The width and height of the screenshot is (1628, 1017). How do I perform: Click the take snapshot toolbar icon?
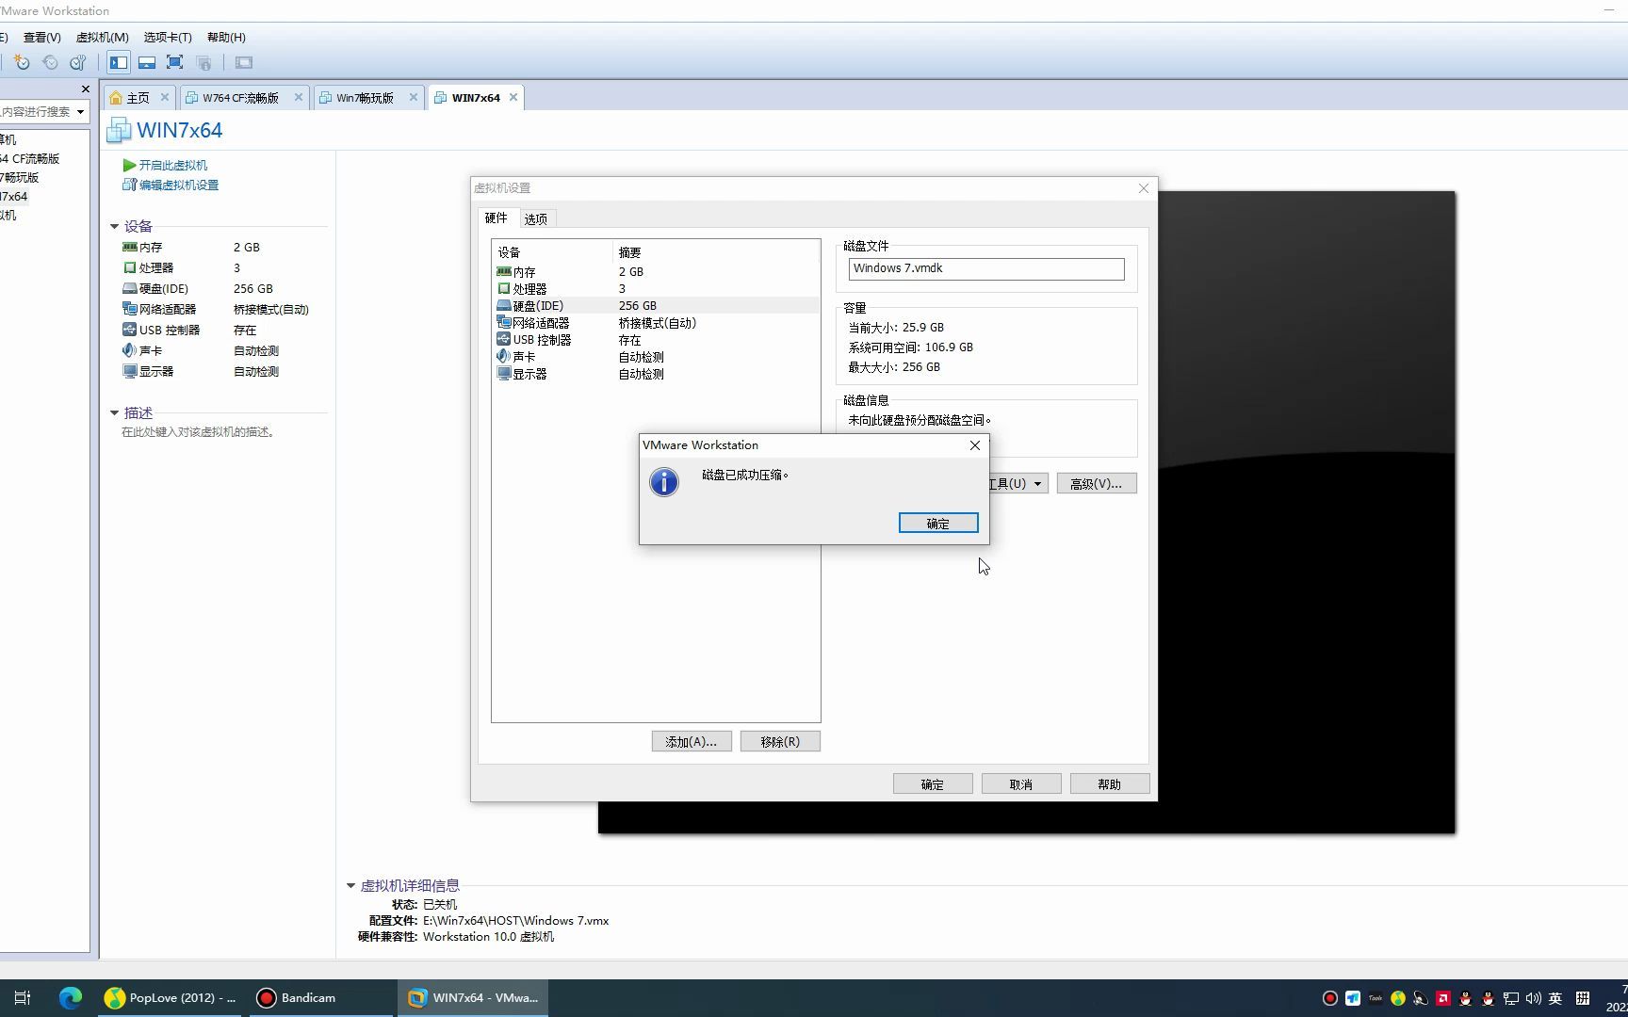[22, 63]
